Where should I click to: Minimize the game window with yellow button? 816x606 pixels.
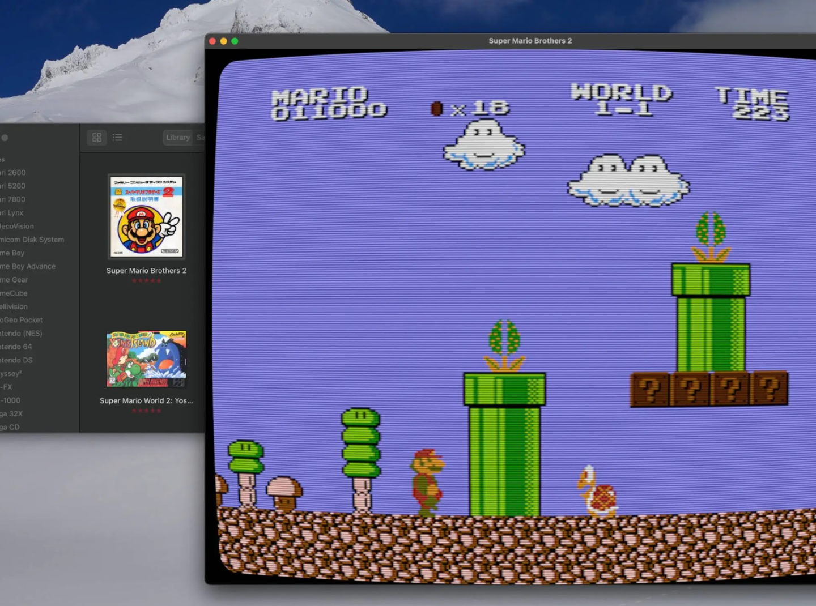tap(224, 41)
